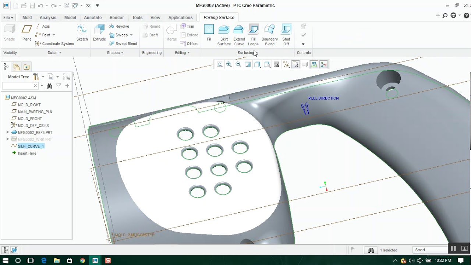Choose the Shut Off tool
Image resolution: width=471 pixels, height=265 pixels.
click(x=286, y=35)
